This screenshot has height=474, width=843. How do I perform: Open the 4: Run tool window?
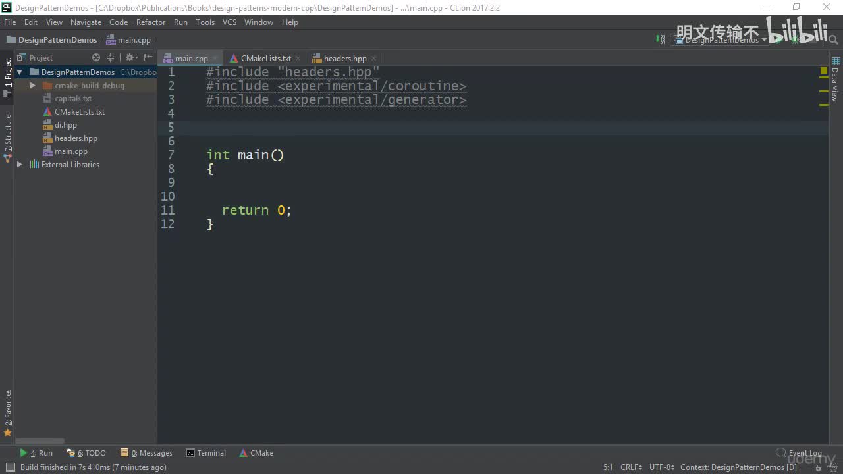[36, 453]
